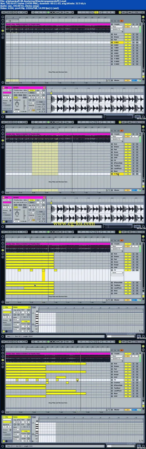Open Beats warp mode dropdown in top frame
Screen dimensions: 146x449
point(32,103)
